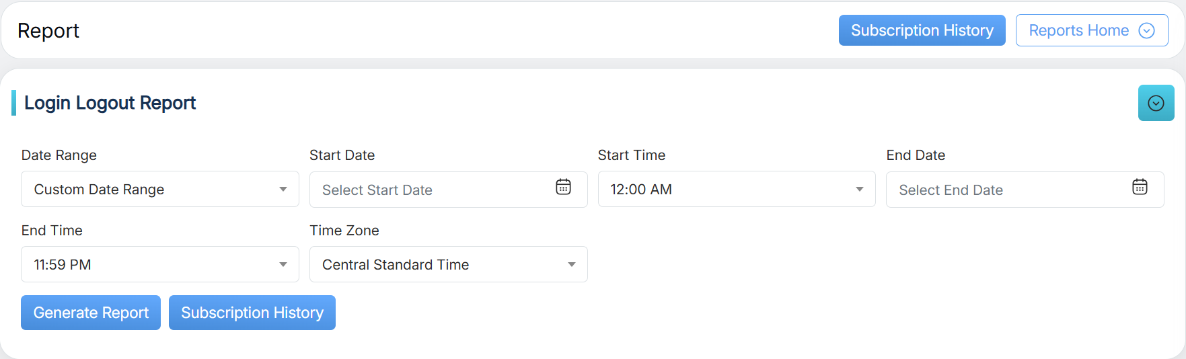Click the circled chevron in Reports Home
The width and height of the screenshot is (1186, 359).
click(1146, 31)
